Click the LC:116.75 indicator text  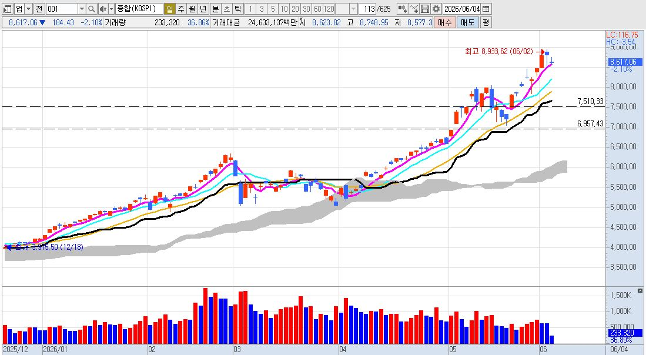click(x=622, y=35)
